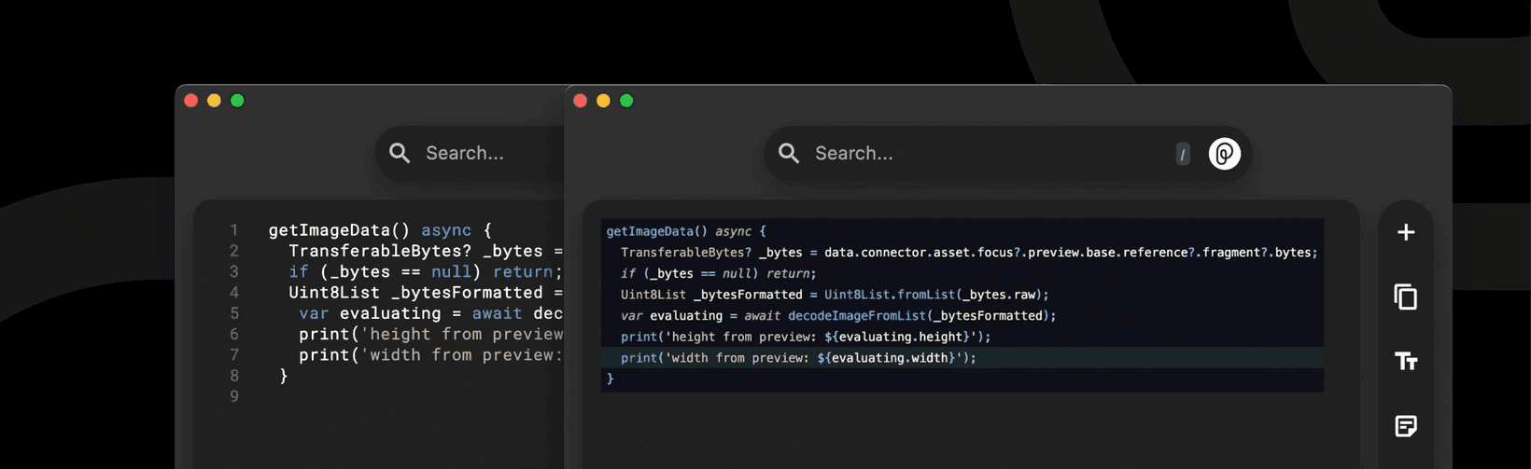Screen dimensions: 1531x469
Task: Click the Pieces logo icon in front search bar
Action: tap(1225, 153)
